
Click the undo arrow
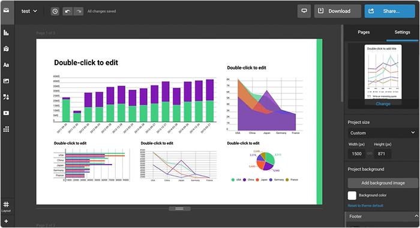click(67, 11)
